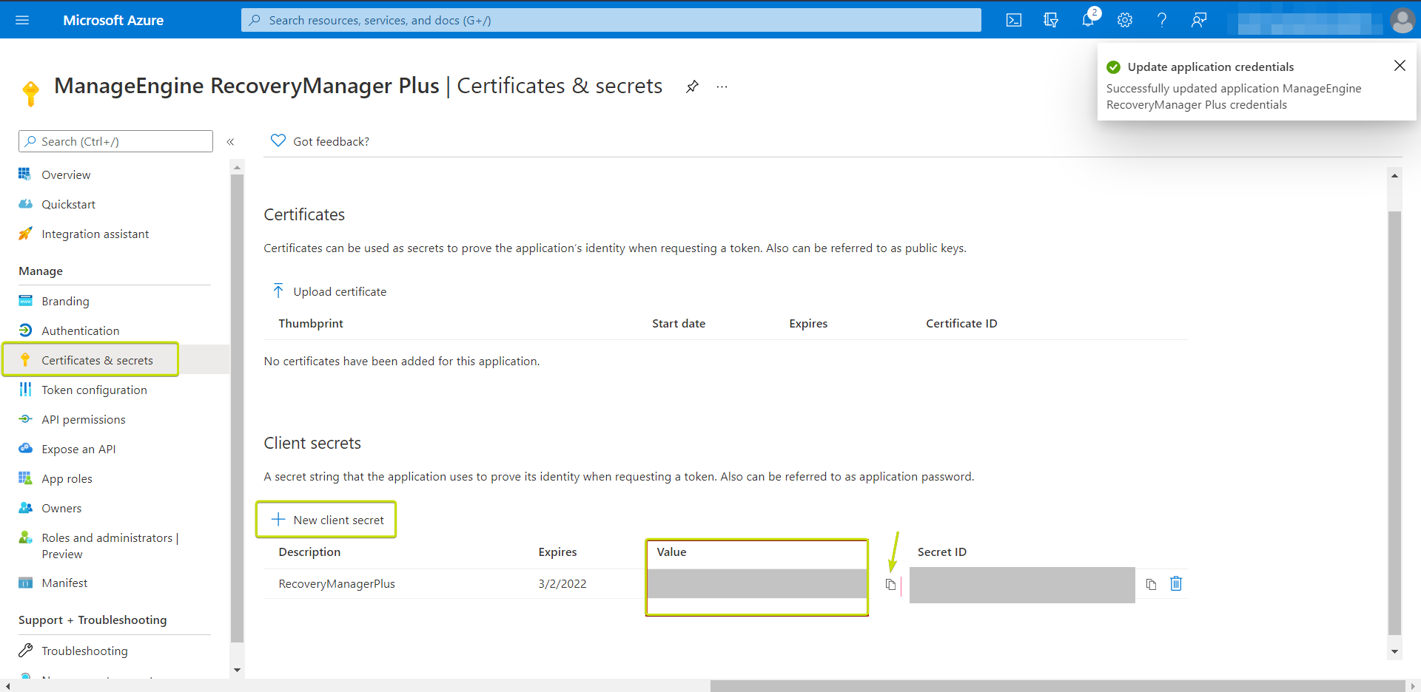Screen dimensions: 1421x692
Task: Open the more options ellipsis menu
Action: click(722, 86)
